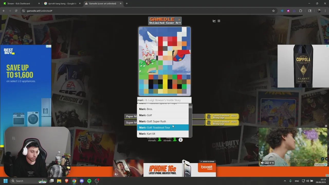Expand the Gamedle game-mode dropdown arrow

tap(179, 19)
